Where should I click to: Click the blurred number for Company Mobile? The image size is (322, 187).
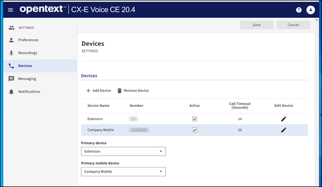coord(138,130)
